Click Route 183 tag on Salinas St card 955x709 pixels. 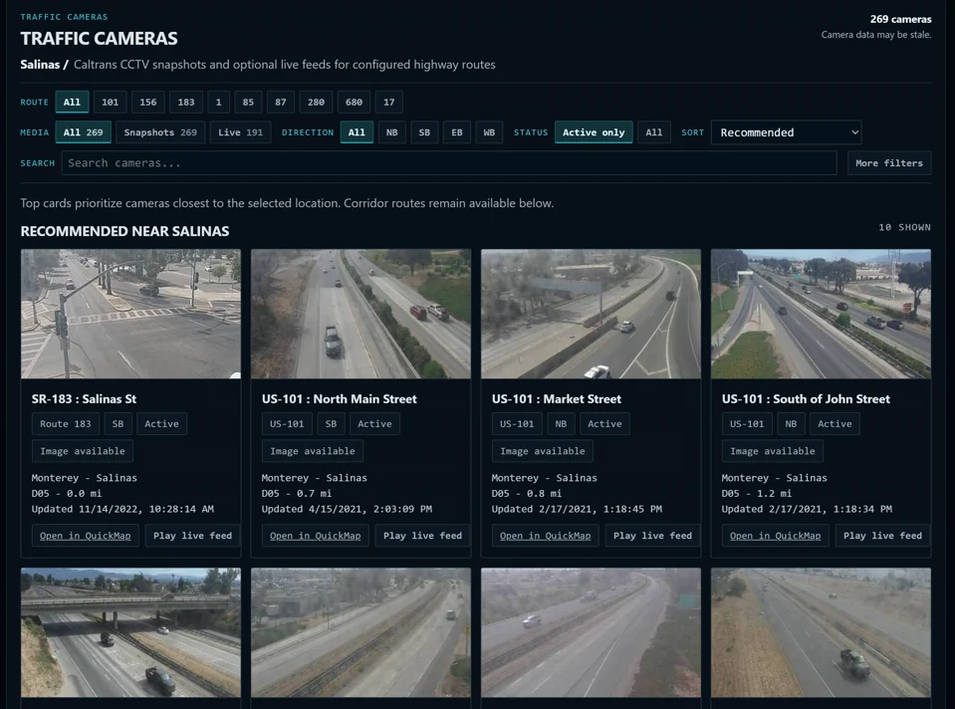tap(66, 424)
